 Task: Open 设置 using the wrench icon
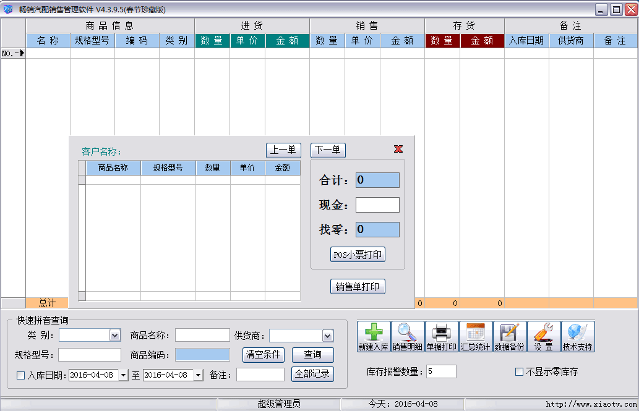tap(543, 336)
